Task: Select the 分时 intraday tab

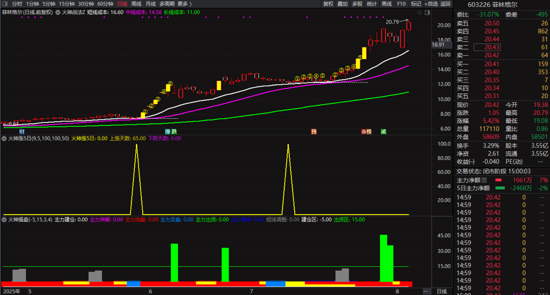Action: tap(17, 4)
